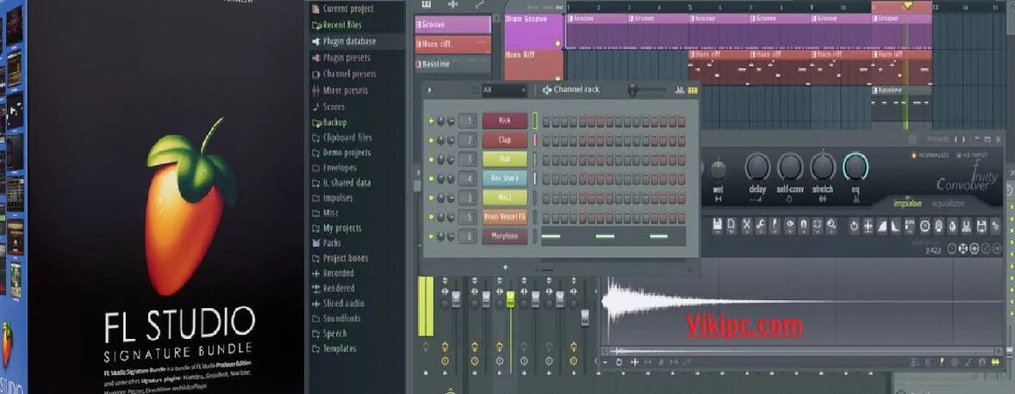The height and width of the screenshot is (394, 1015).
Task: Mute the Kick channel with its green LED
Action: coord(431,120)
